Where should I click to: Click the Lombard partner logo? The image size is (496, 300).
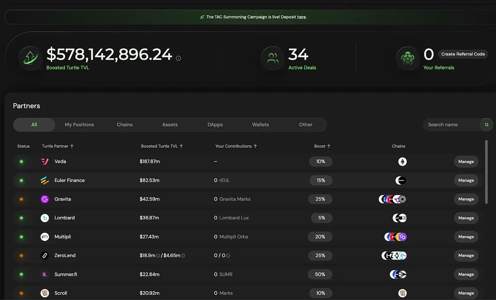(45, 218)
